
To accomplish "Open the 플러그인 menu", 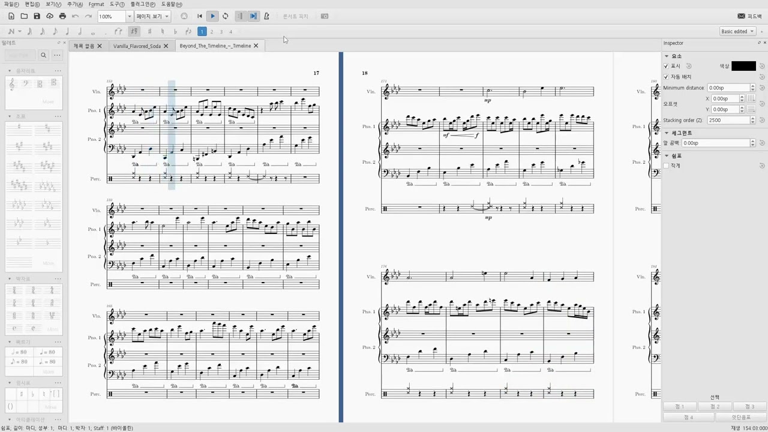I will pos(143,4).
